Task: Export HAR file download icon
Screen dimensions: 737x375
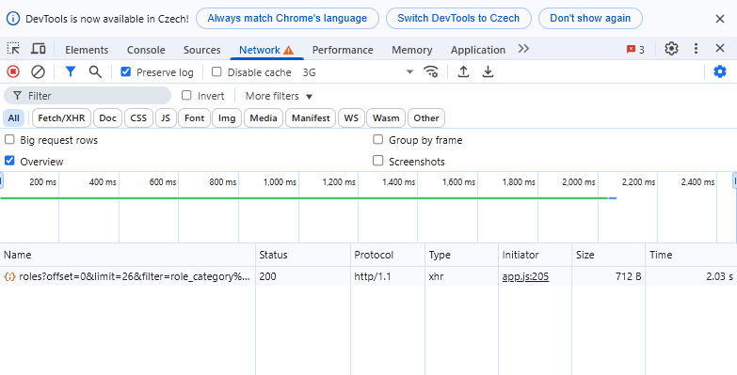Action: (x=488, y=71)
